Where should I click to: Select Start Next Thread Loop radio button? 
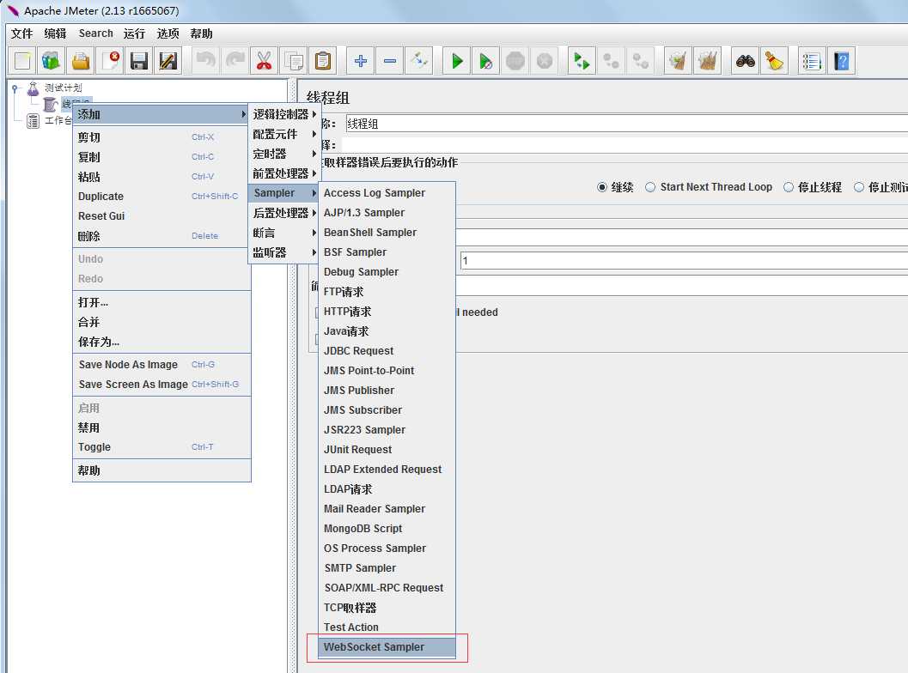(650, 187)
